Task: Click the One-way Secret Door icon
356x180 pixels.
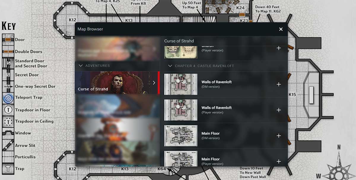Action: point(8,86)
